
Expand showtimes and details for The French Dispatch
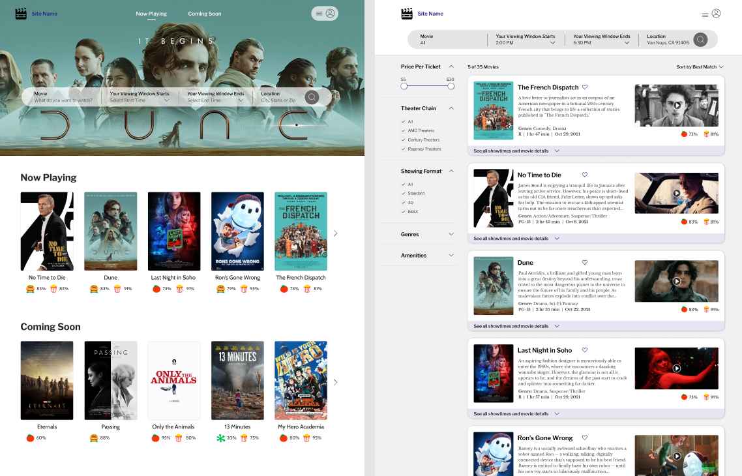tap(517, 151)
